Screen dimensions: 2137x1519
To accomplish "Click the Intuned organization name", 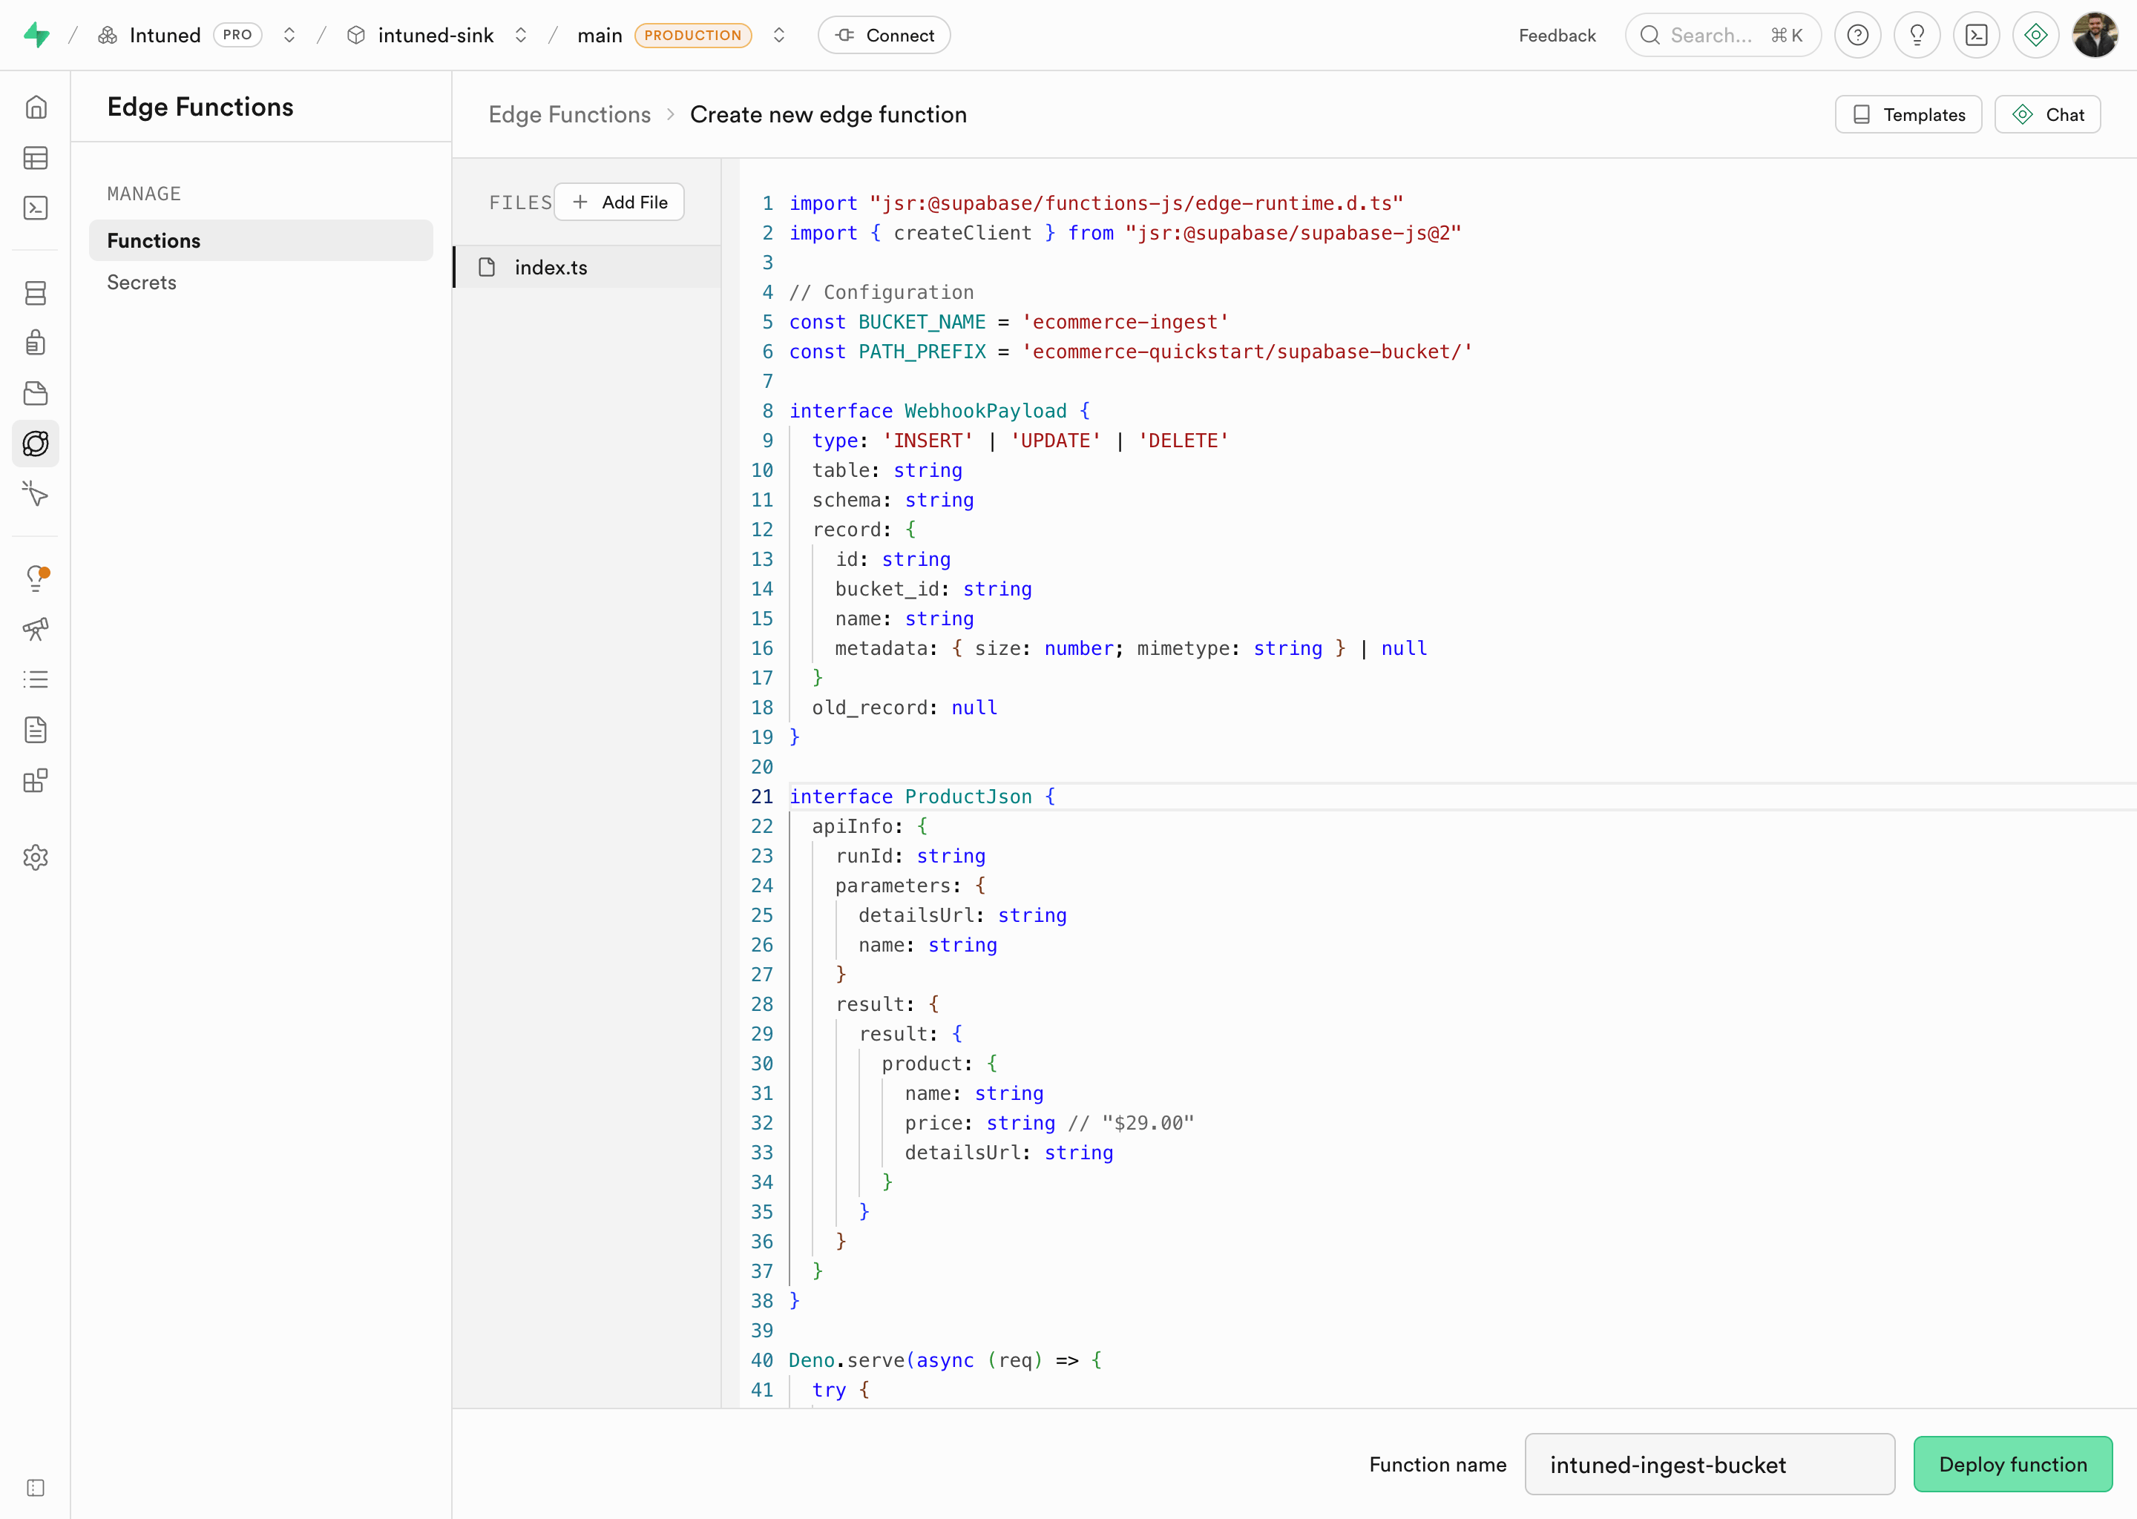I will point(165,36).
